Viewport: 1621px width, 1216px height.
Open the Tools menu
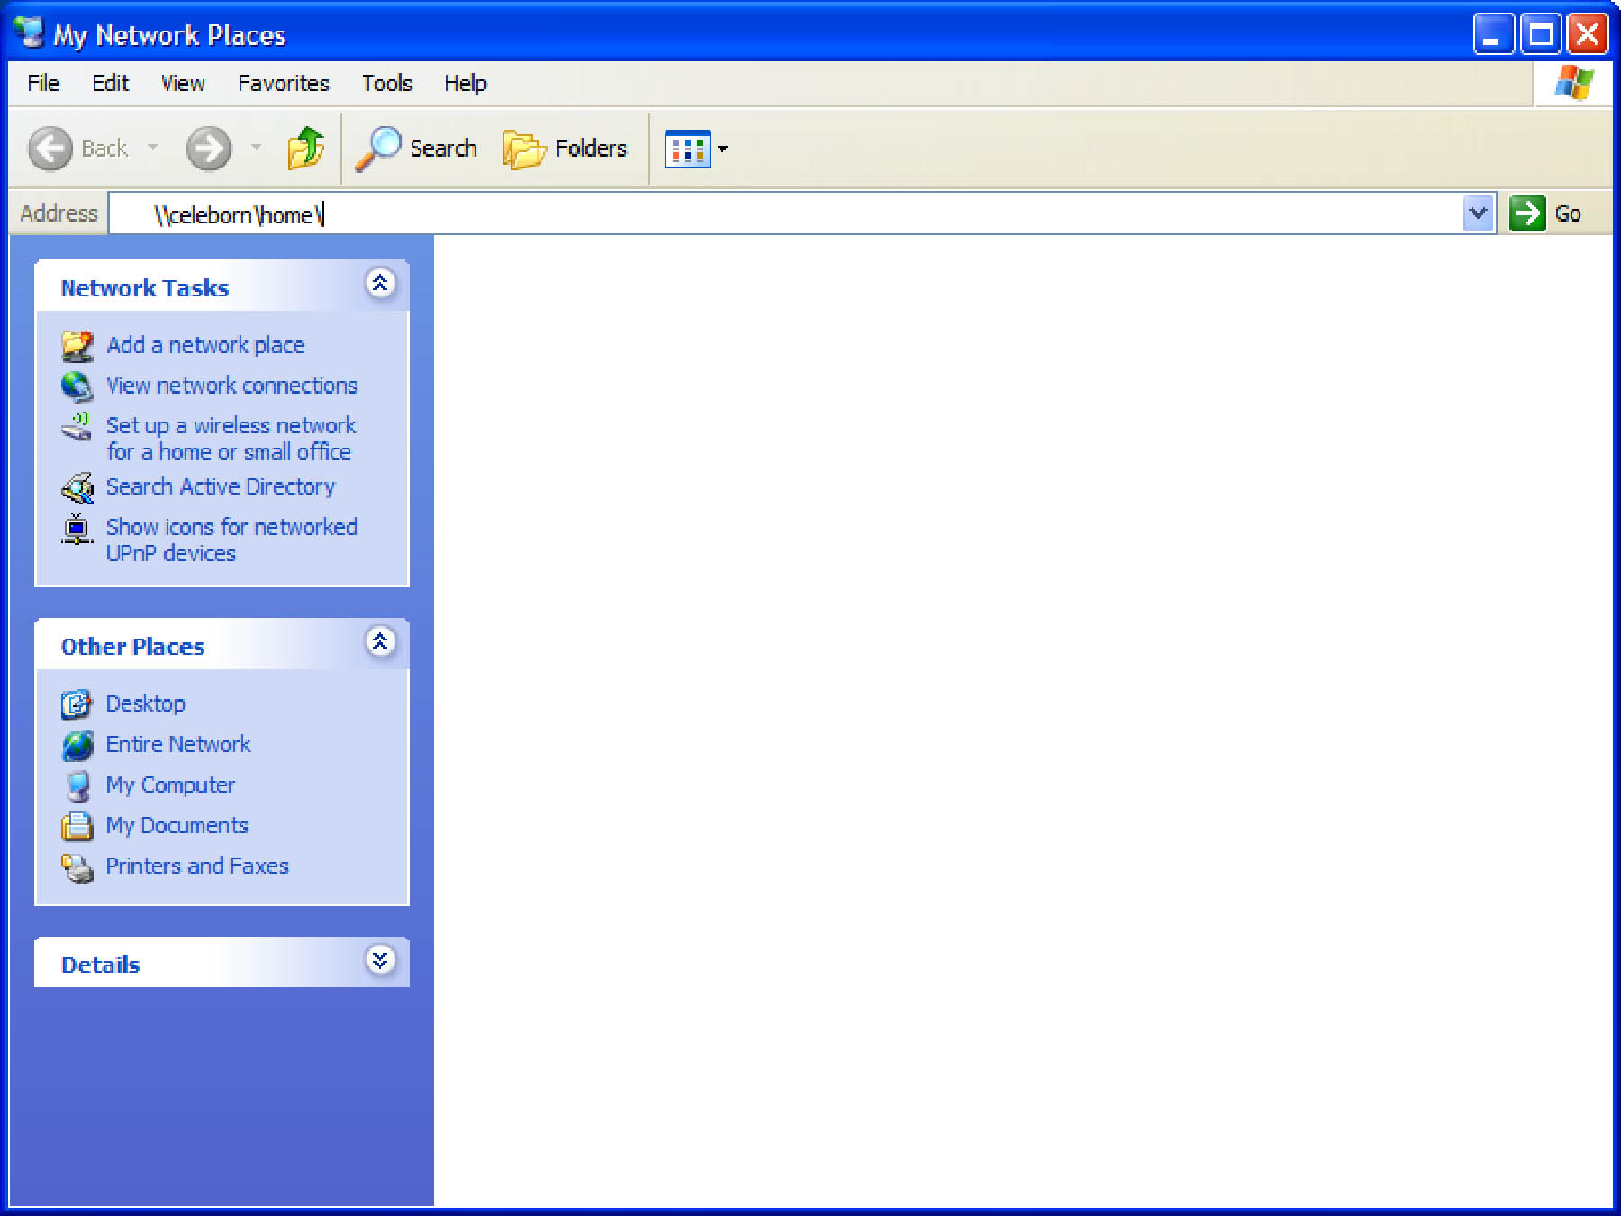point(387,83)
